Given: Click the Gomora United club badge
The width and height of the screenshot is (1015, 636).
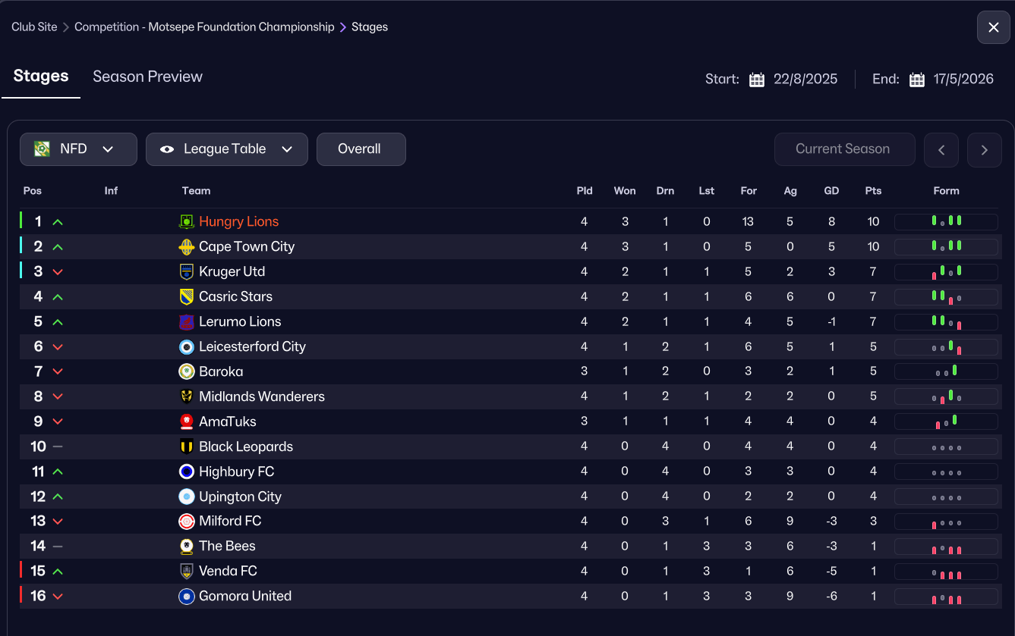Looking at the screenshot, I should point(187,596).
